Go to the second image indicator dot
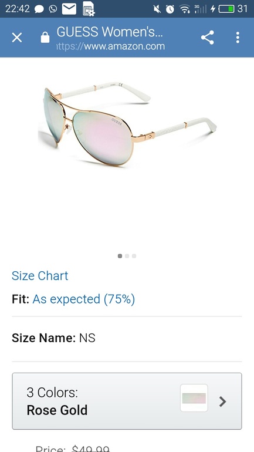The image size is (254, 452). click(127, 256)
